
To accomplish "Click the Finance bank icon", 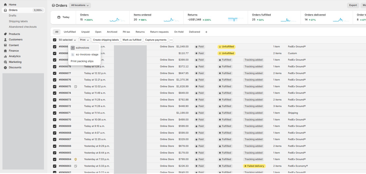I will coord(5,51).
